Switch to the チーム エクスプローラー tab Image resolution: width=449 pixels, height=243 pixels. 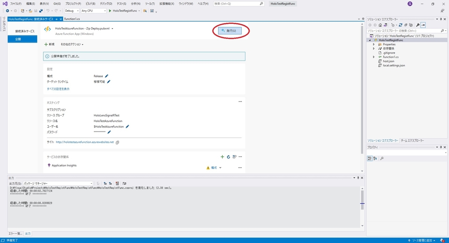point(412,141)
